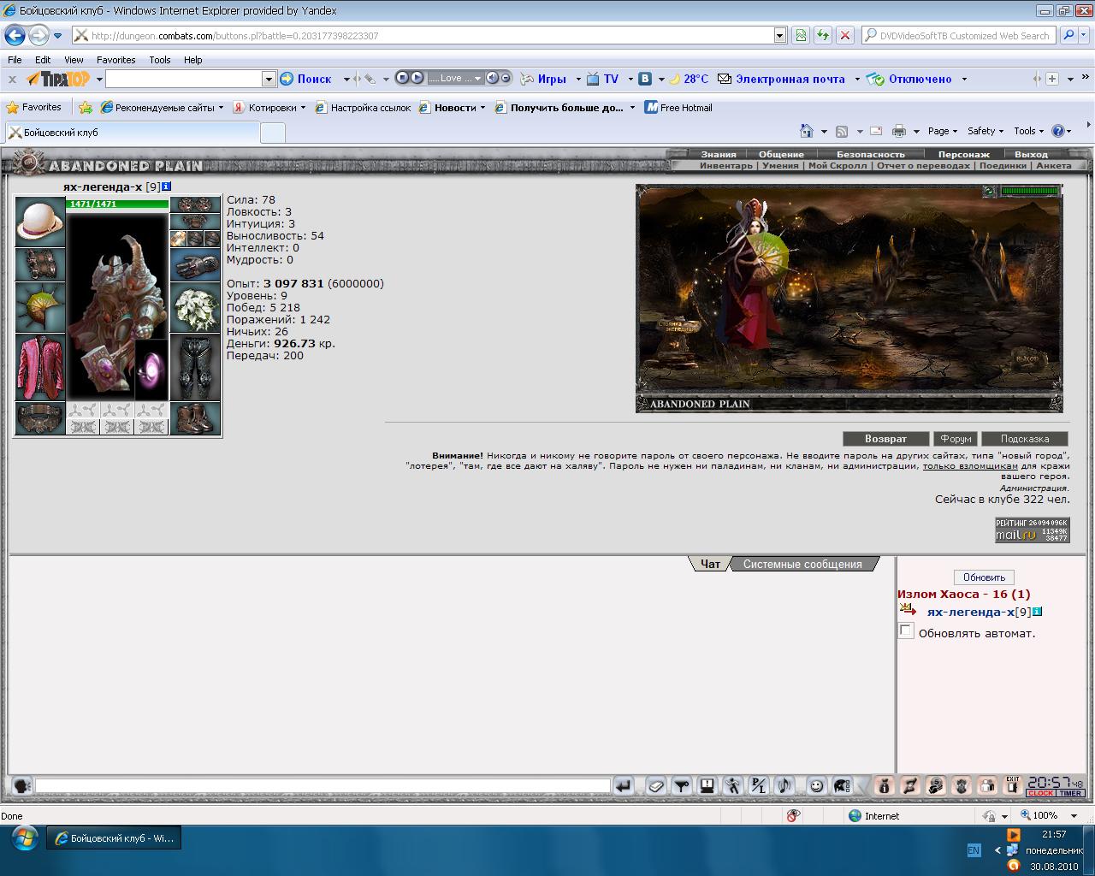Click the chat message input field

323,785
